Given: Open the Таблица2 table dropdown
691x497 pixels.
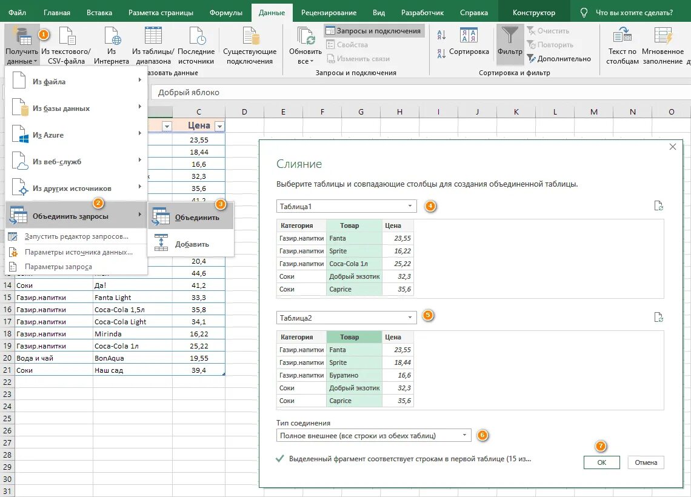Looking at the screenshot, I should (x=346, y=318).
